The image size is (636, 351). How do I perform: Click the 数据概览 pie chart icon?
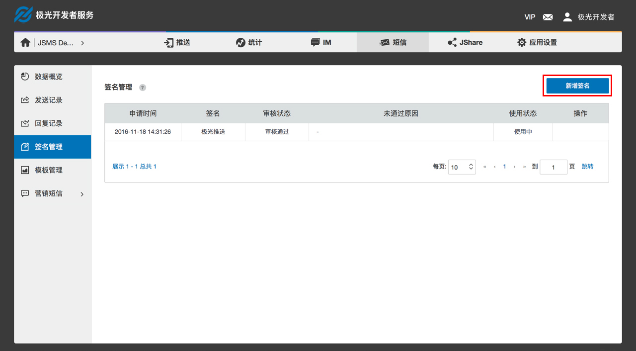(x=25, y=77)
